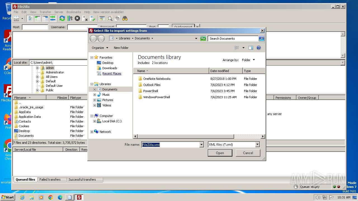The height and width of the screenshot is (201, 358).
Task: Collapse the Libraries group
Action: [x=92, y=84]
